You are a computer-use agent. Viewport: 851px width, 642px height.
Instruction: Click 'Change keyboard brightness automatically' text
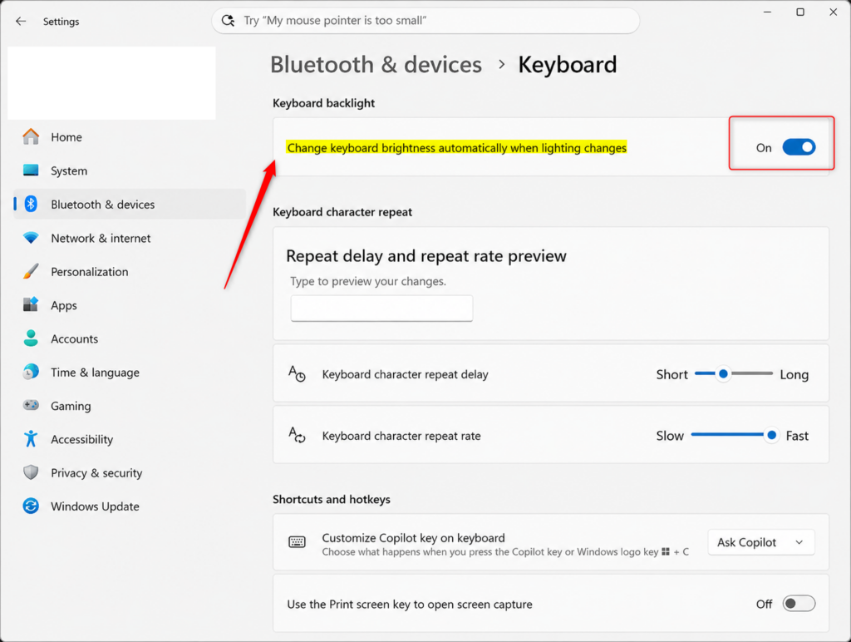[456, 148]
